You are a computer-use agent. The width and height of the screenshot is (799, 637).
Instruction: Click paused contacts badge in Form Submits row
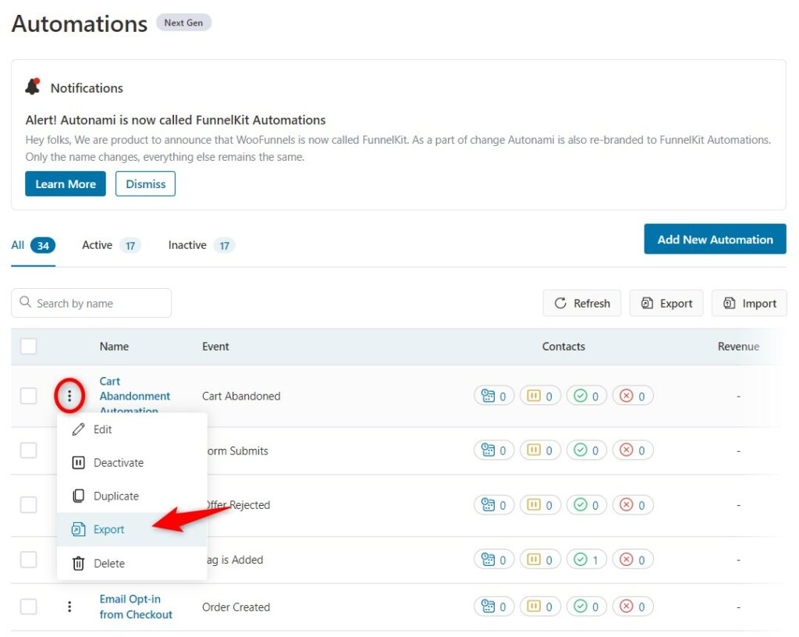click(540, 450)
